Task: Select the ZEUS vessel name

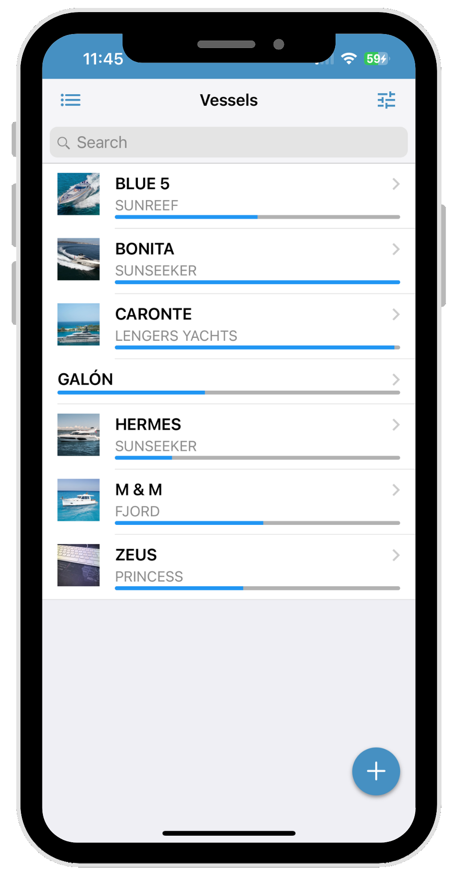Action: (136, 555)
